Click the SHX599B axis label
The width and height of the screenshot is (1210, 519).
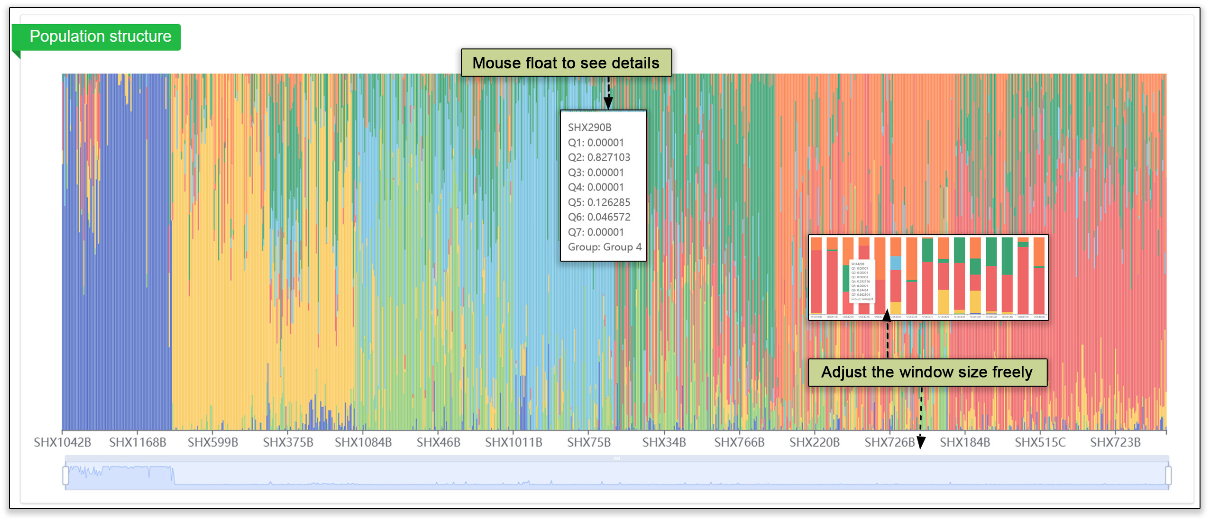213,442
